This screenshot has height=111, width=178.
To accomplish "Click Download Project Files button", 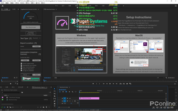I will [x=31, y=33].
